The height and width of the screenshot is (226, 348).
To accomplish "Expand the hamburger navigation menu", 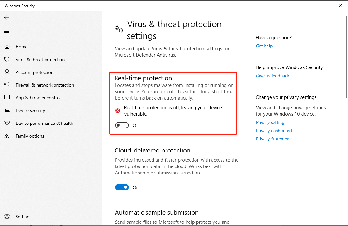I will (7, 31).
